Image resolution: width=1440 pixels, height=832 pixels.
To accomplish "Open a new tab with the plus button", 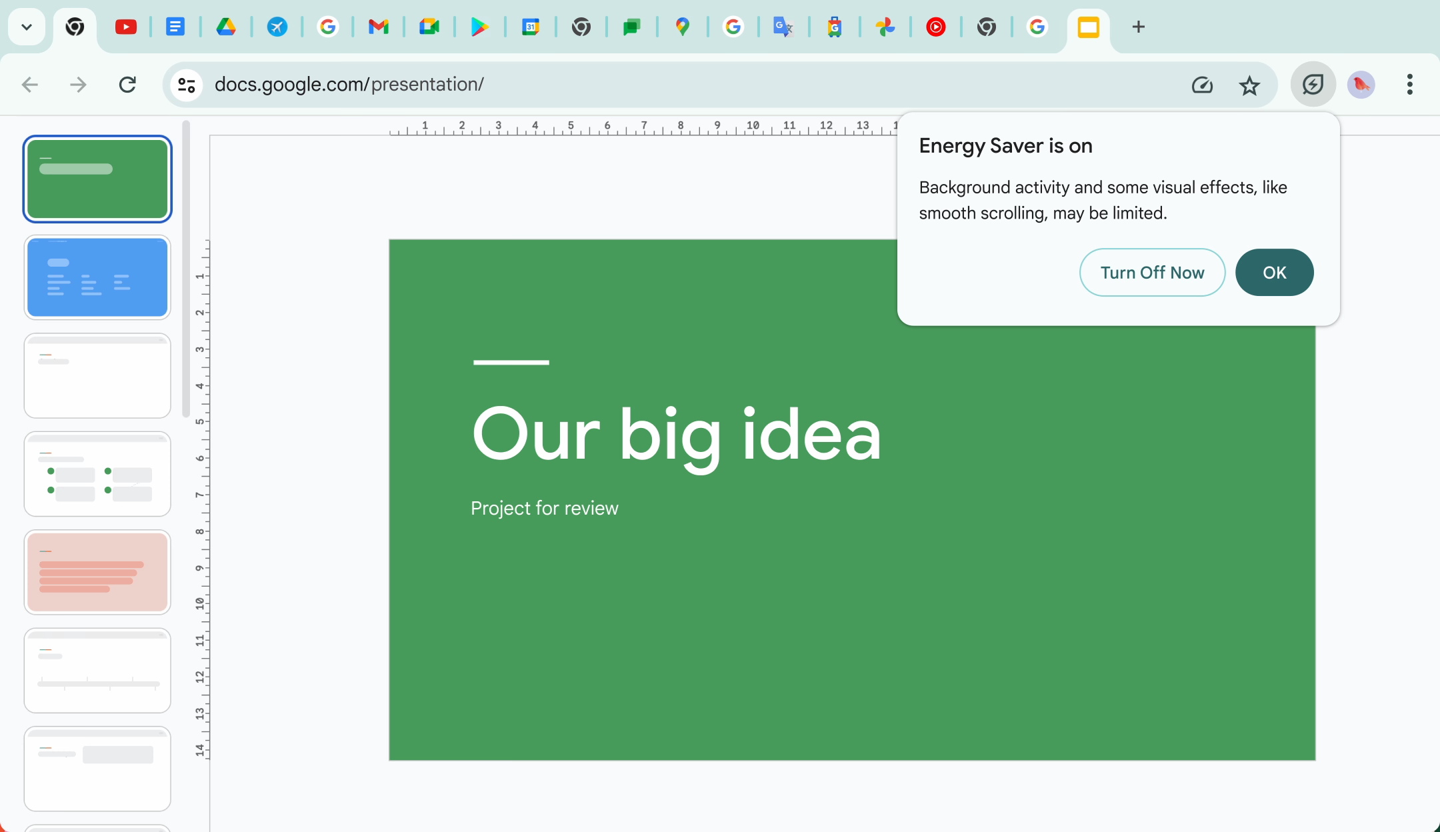I will click(x=1137, y=27).
